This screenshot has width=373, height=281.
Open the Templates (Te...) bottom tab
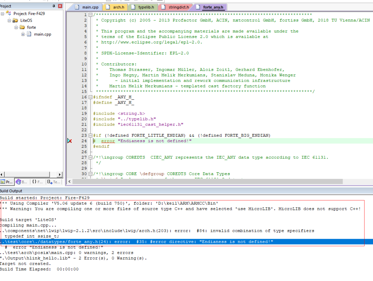[53, 182]
